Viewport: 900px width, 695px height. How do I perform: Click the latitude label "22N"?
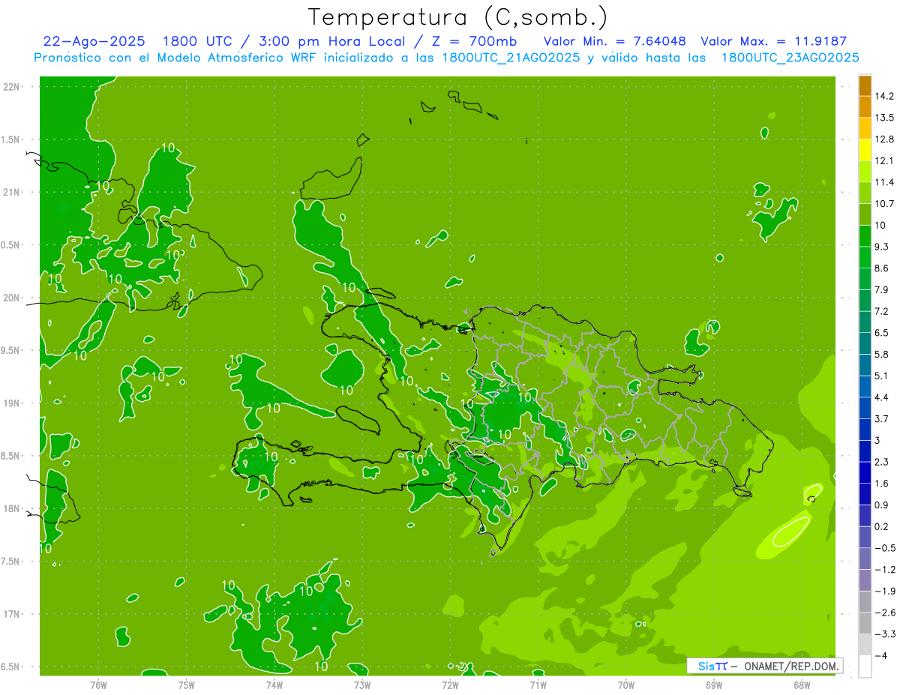coord(10,87)
